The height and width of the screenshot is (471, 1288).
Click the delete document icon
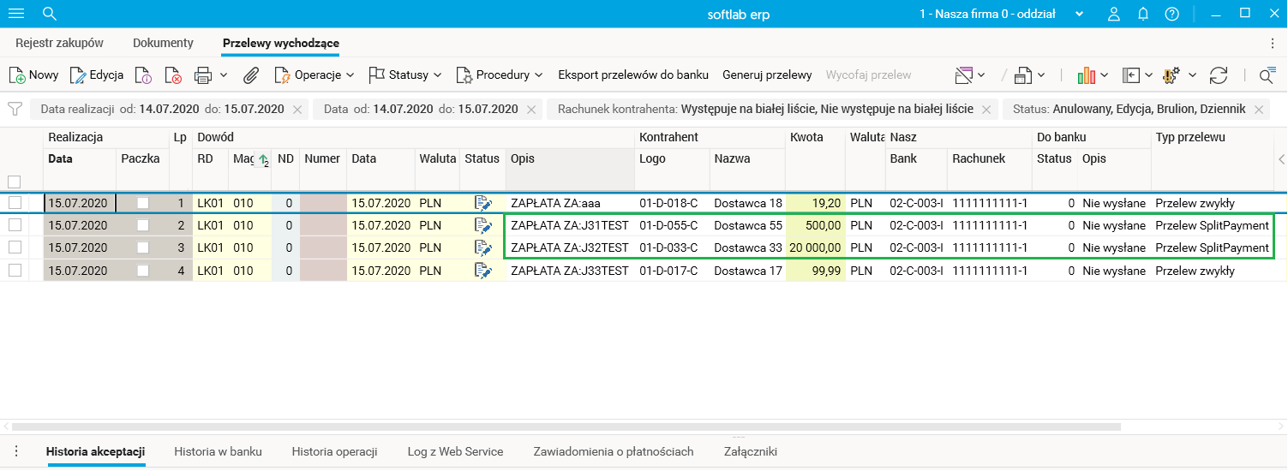(x=173, y=75)
